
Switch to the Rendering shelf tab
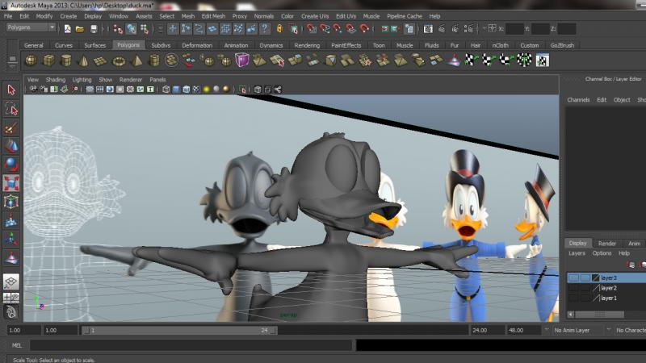[x=307, y=45]
